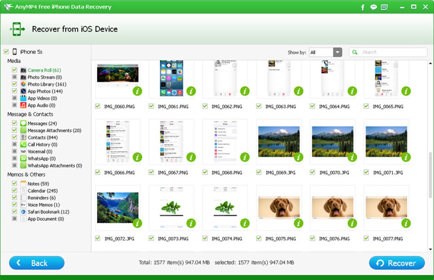Select Notes (59) category
Screen dimensions: 434x280
click(x=38, y=184)
